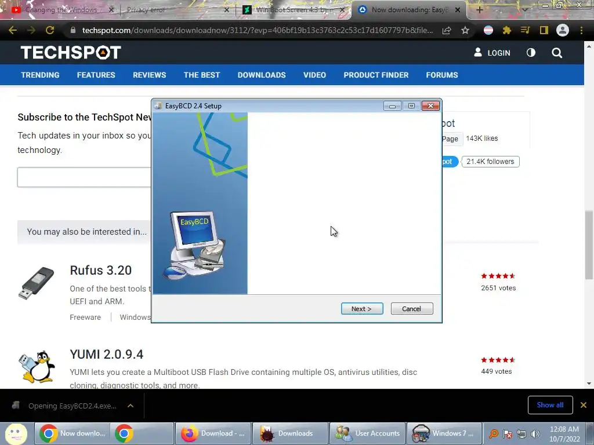Reload the TechSpot page
The width and height of the screenshot is (594, 445).
(x=50, y=30)
